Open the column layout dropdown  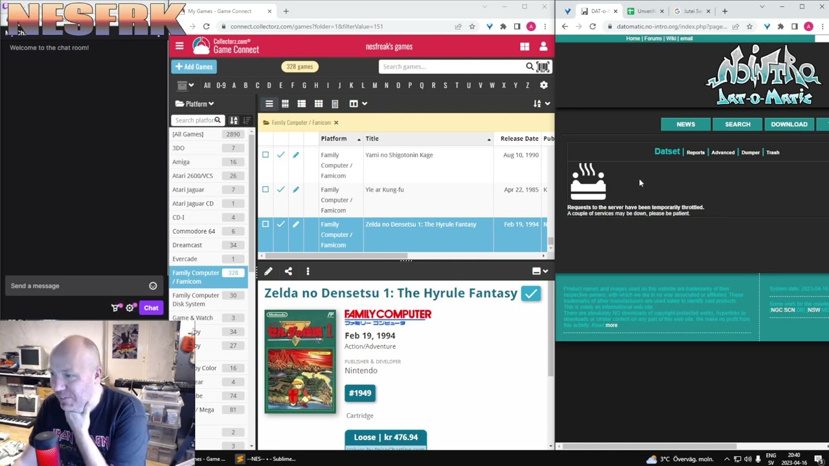pyautogui.click(x=358, y=104)
